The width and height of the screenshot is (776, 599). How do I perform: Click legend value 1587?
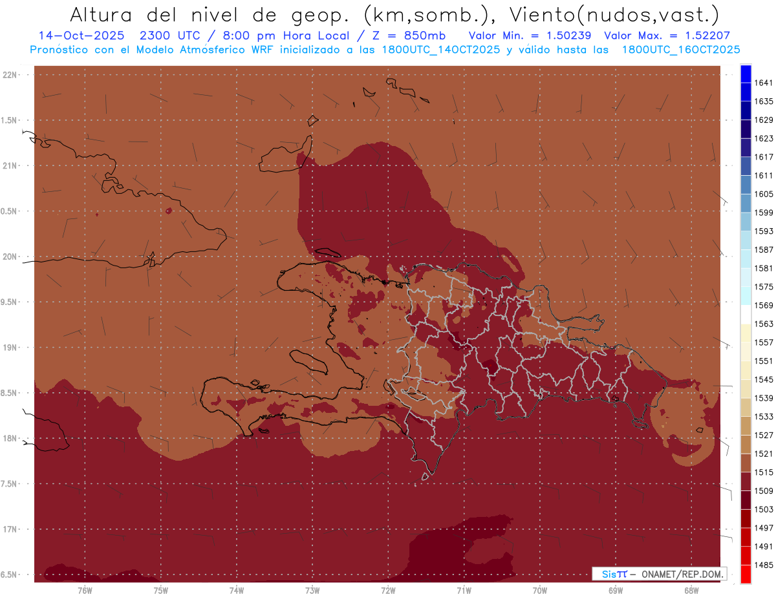click(x=764, y=249)
